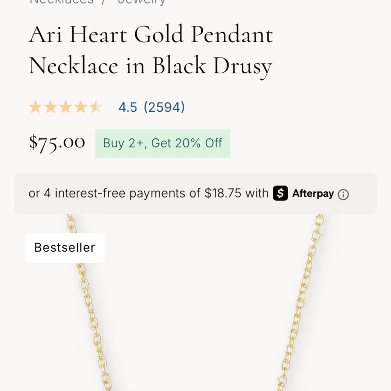
Task: Select the Buy 2+, Get 20% Off promotion
Action: click(x=163, y=143)
